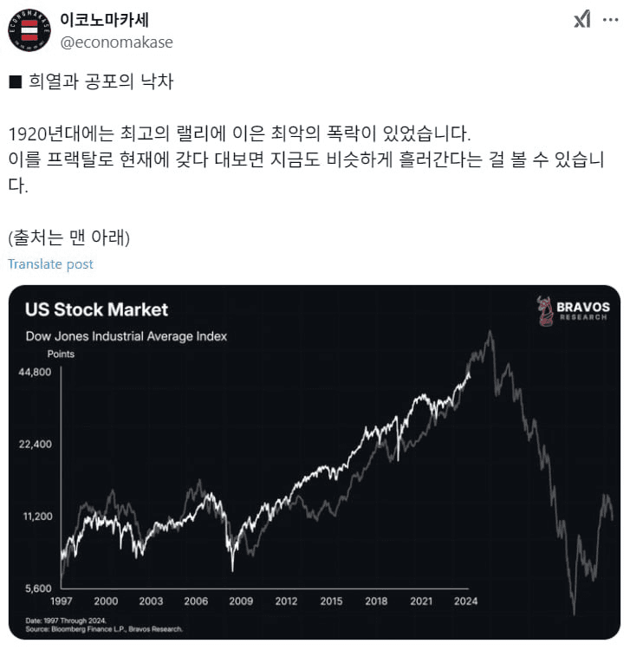Visit the @economakase handle
This screenshot has width=630, height=650.
coord(116,42)
